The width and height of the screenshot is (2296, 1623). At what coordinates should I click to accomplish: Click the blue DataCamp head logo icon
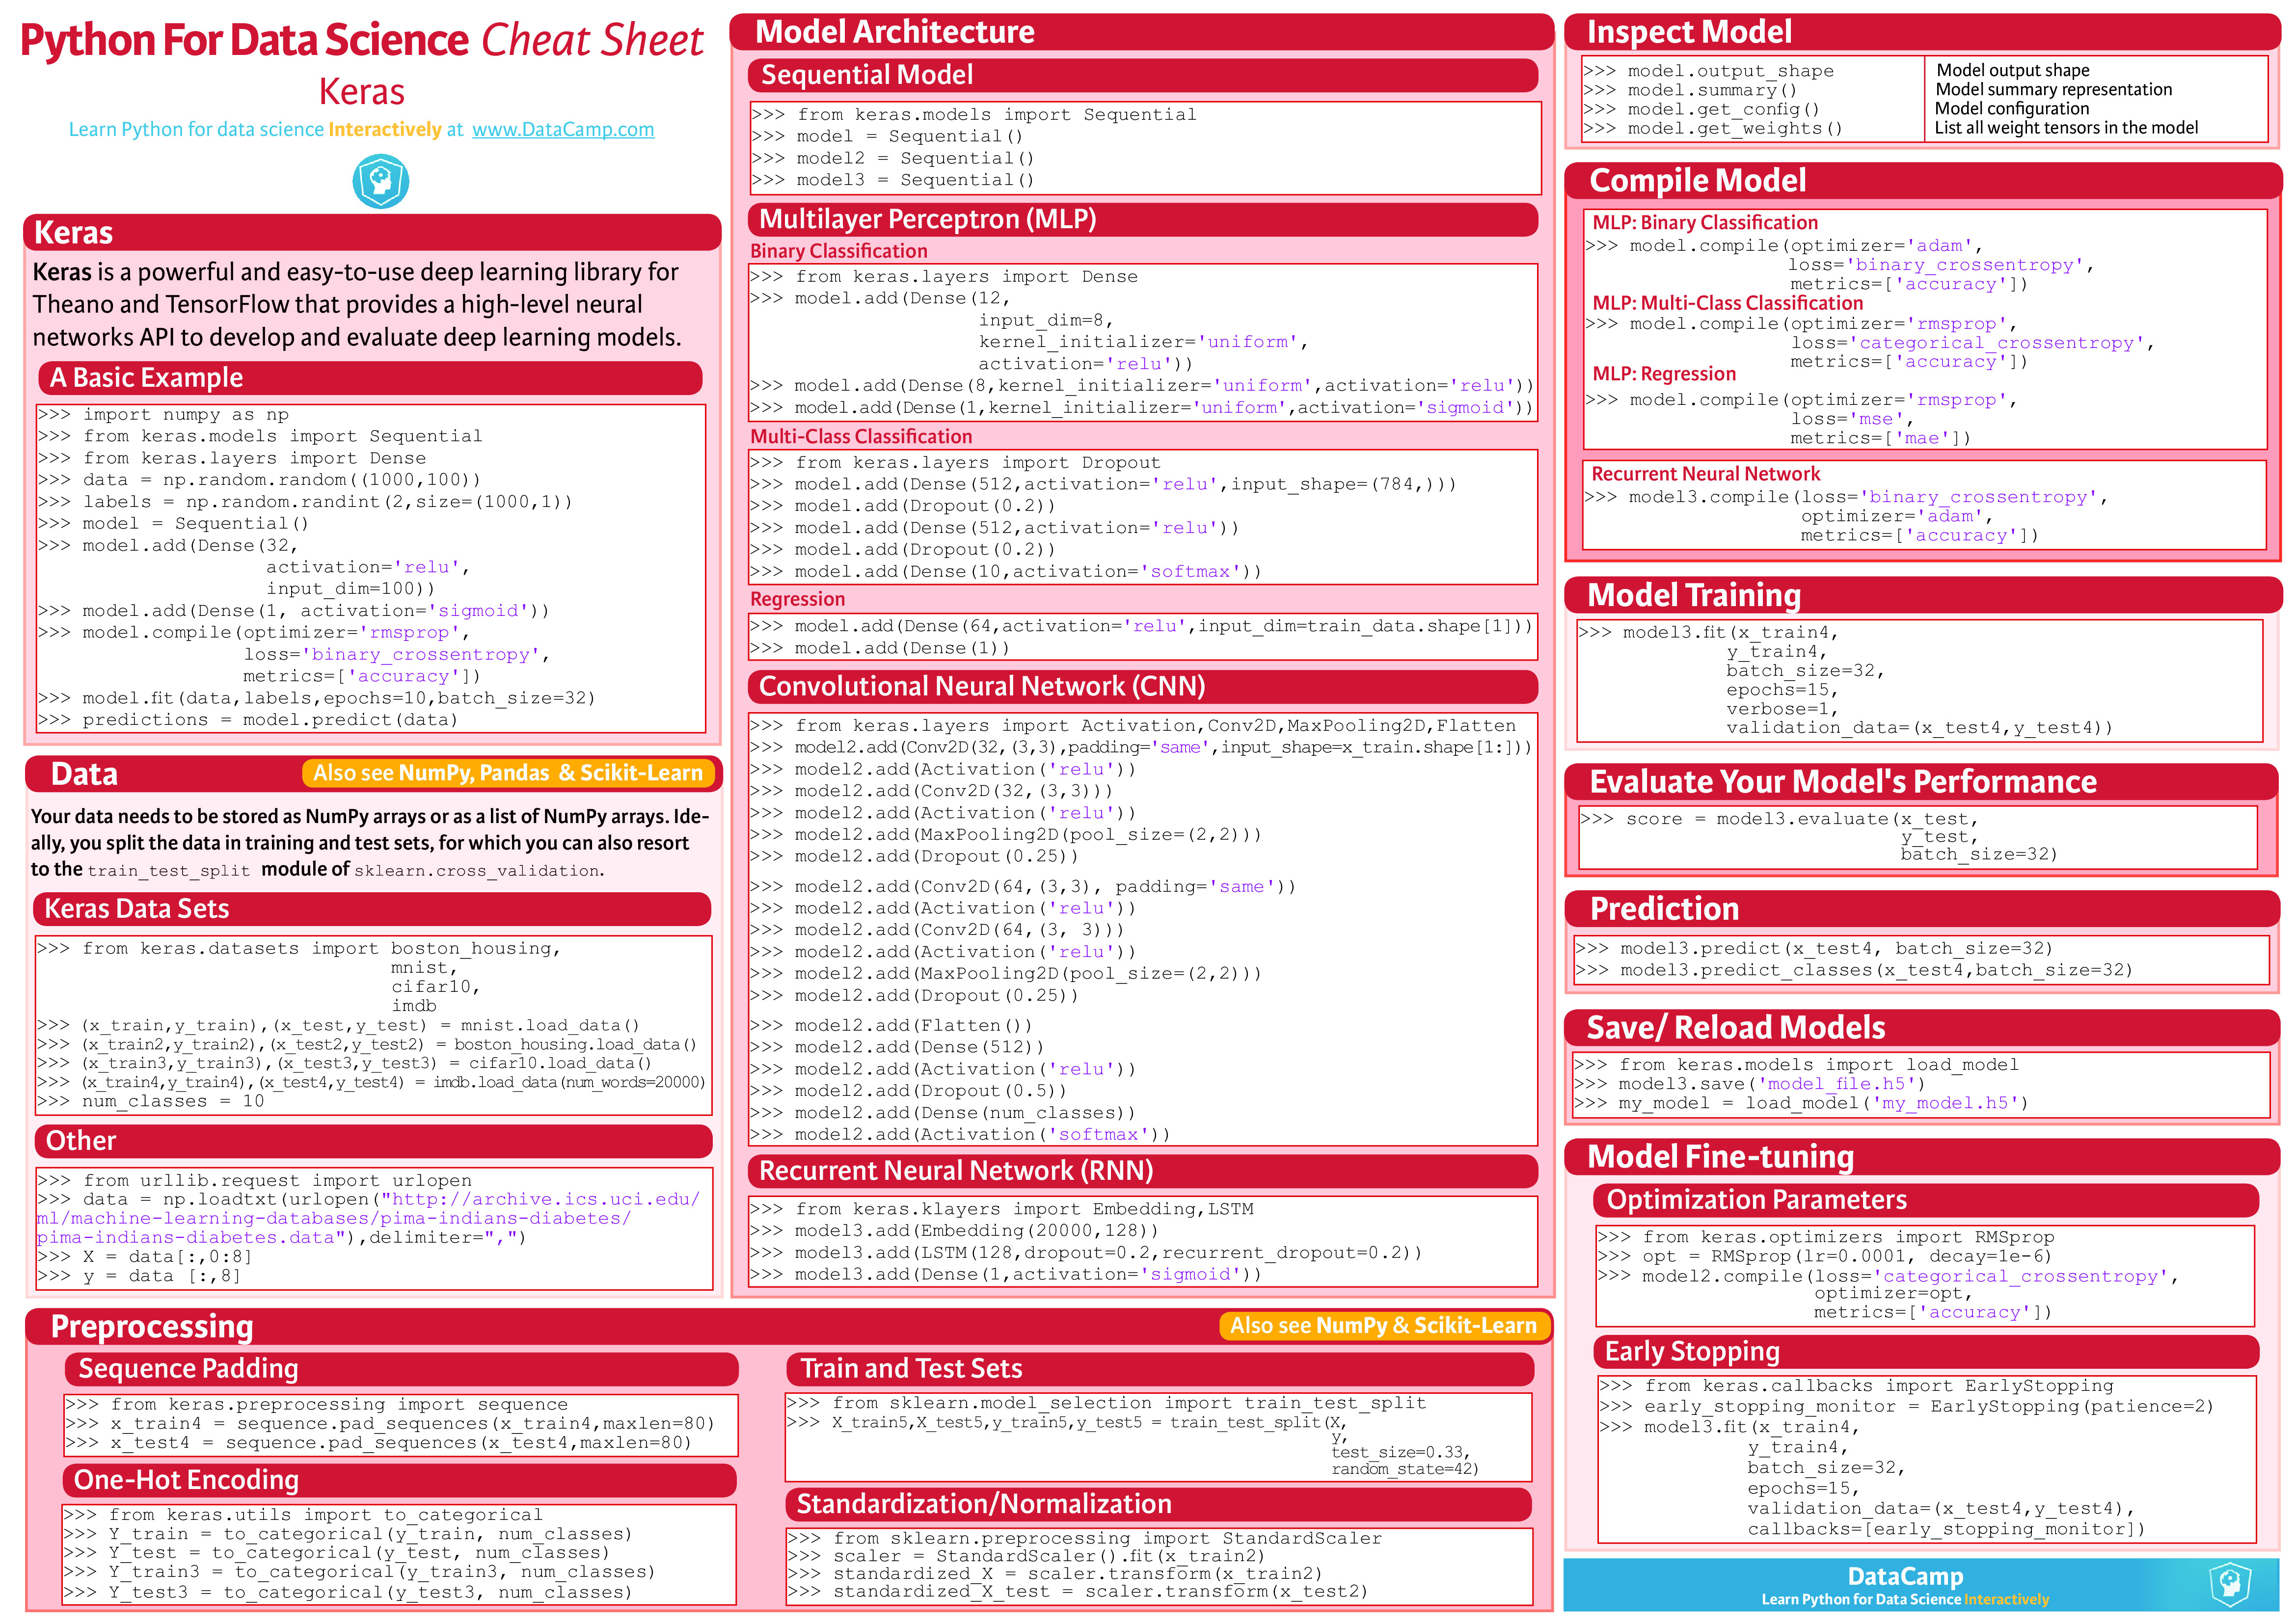point(380,181)
